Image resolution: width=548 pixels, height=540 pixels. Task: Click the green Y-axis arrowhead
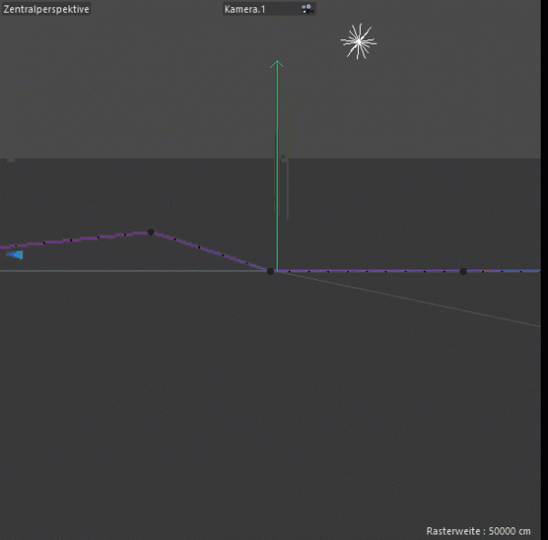(277, 64)
